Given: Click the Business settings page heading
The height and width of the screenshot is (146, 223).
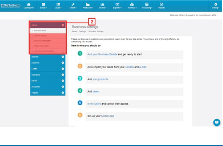Looking at the screenshot, I should tap(85, 27).
